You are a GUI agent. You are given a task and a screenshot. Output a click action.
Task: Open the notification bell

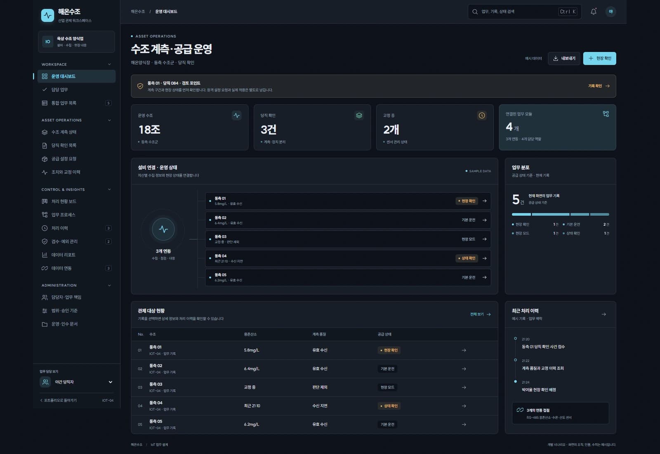point(593,12)
